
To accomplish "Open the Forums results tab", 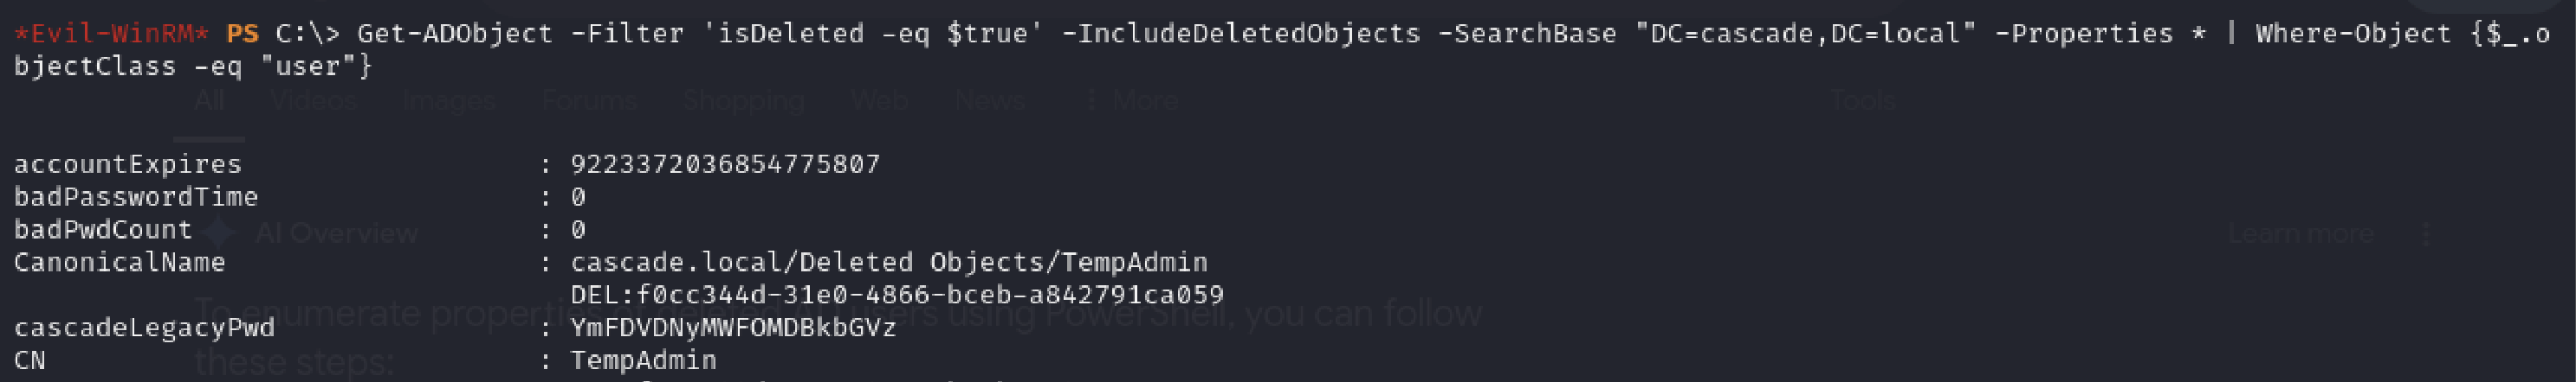I will [589, 99].
